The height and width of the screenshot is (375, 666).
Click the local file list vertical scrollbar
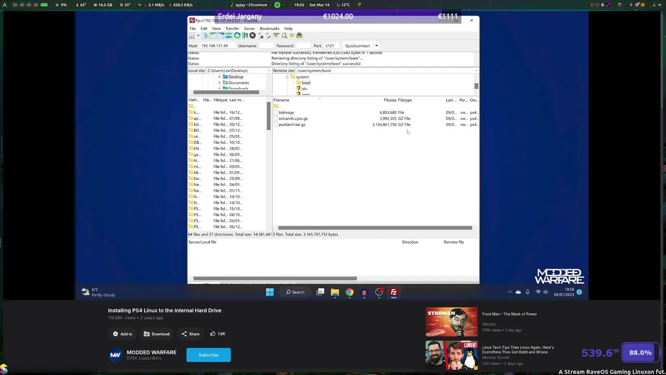[x=269, y=116]
